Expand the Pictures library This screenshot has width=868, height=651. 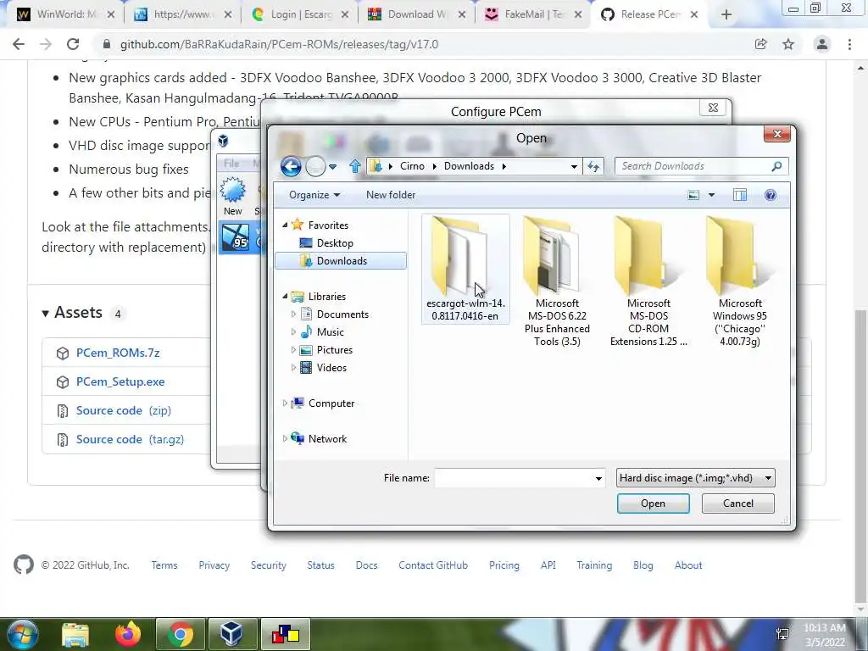[293, 349]
